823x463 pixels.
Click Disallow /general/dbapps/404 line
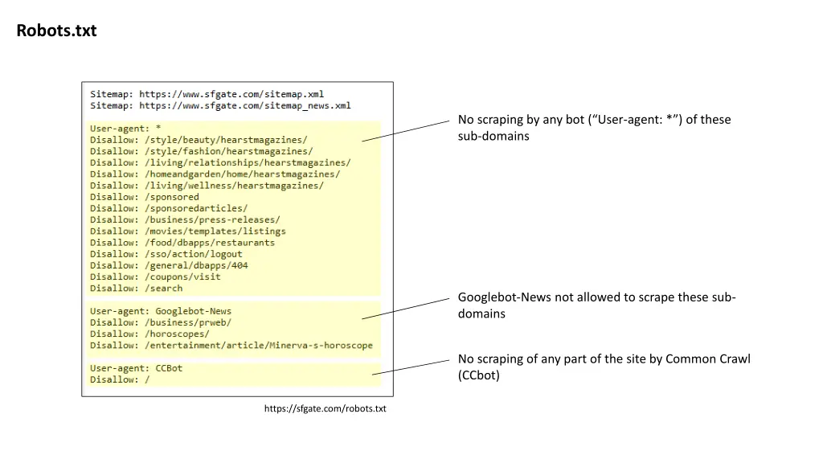[169, 265]
